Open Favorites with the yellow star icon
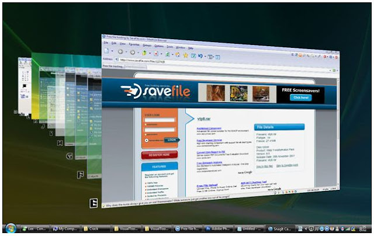This screenshot has width=374, height=236. tap(185, 55)
